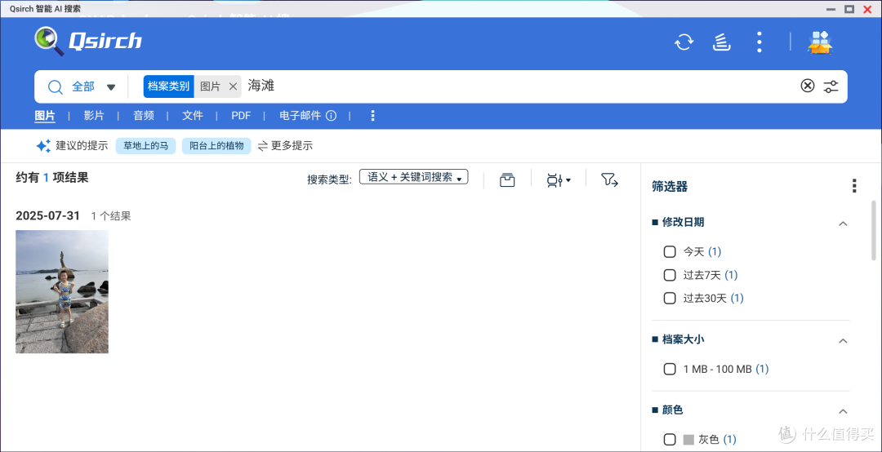The image size is (882, 452).
Task: Switch to the 影片 tab
Action: click(94, 116)
